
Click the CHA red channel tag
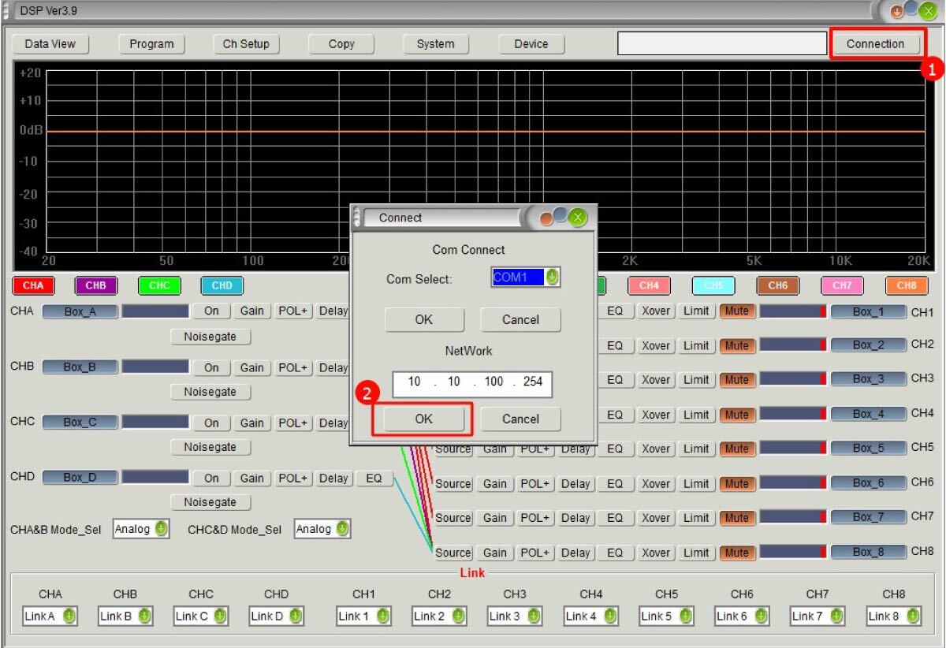(33, 285)
